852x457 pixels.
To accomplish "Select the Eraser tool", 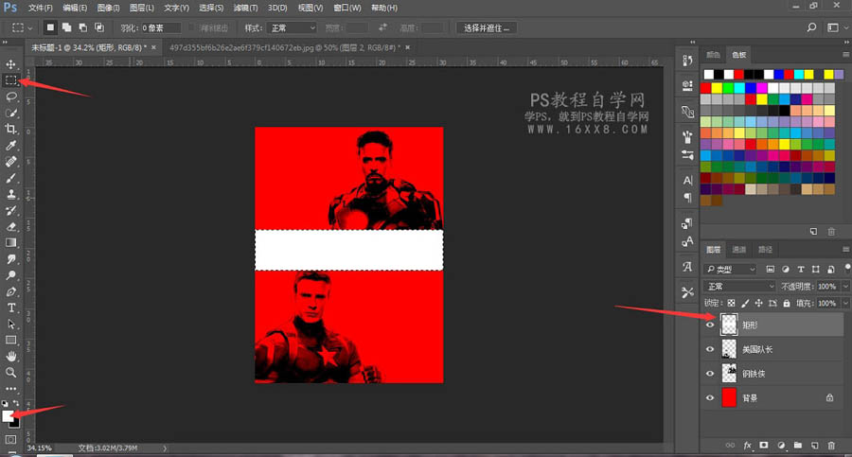I will 10,227.
